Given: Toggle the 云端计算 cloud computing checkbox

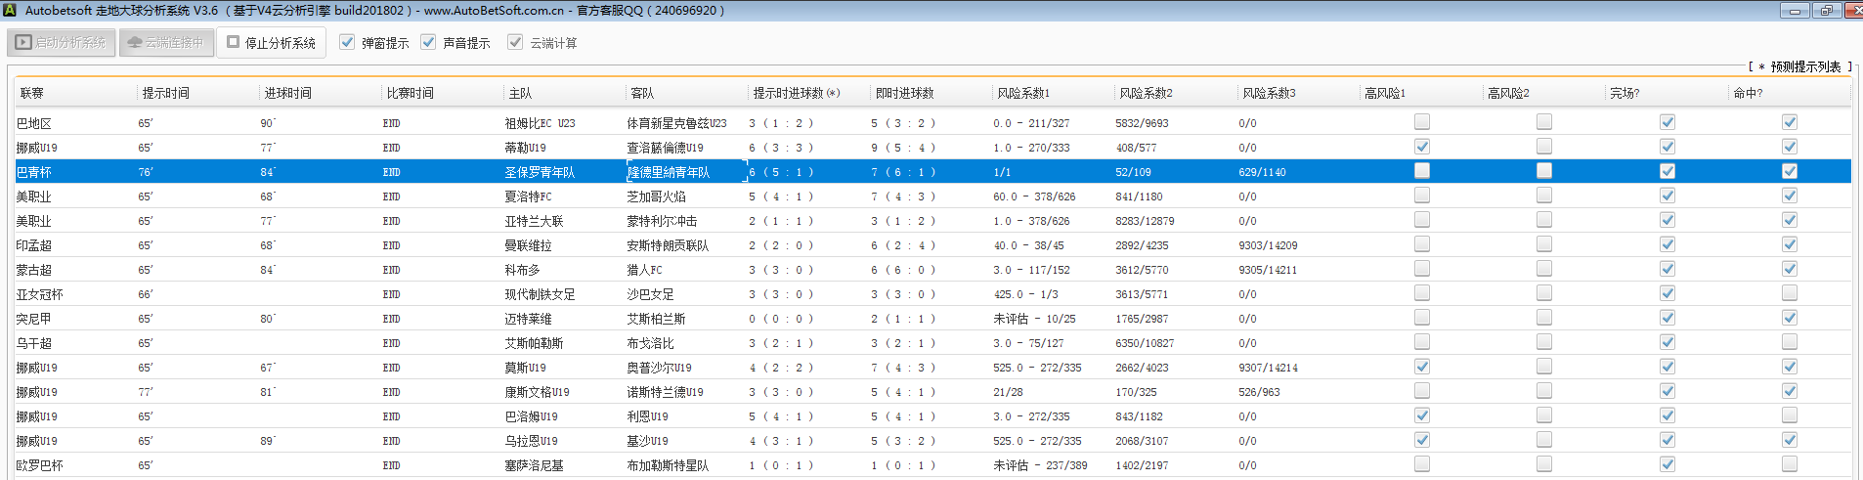Looking at the screenshot, I should pyautogui.click(x=515, y=42).
